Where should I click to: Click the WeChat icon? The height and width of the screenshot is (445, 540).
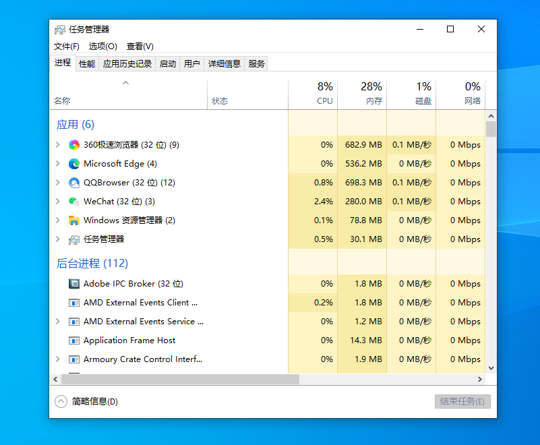pyautogui.click(x=74, y=202)
